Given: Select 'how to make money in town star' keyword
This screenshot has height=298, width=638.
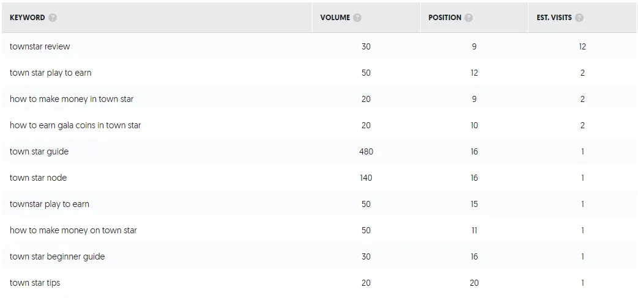Looking at the screenshot, I should click(x=72, y=99).
